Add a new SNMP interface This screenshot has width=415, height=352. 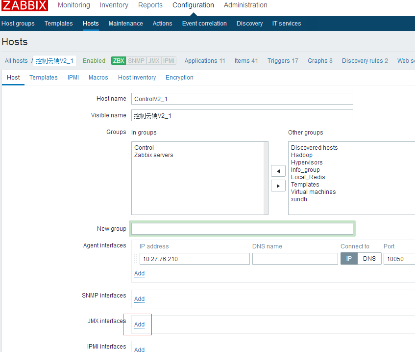(x=139, y=299)
